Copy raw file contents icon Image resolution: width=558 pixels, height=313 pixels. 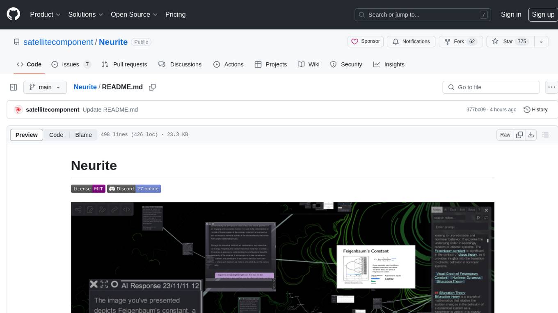pyautogui.click(x=519, y=135)
